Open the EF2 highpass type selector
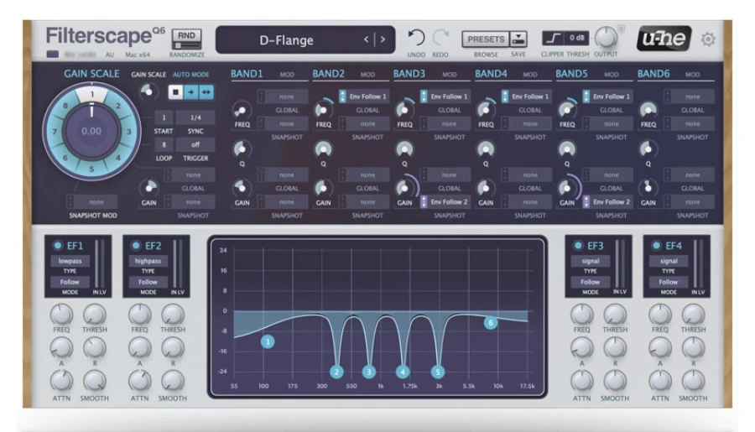The height and width of the screenshot is (432, 755). click(148, 261)
